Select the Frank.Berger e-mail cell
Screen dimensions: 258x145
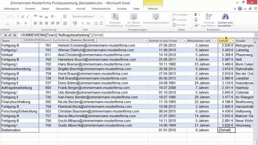coord(103,88)
